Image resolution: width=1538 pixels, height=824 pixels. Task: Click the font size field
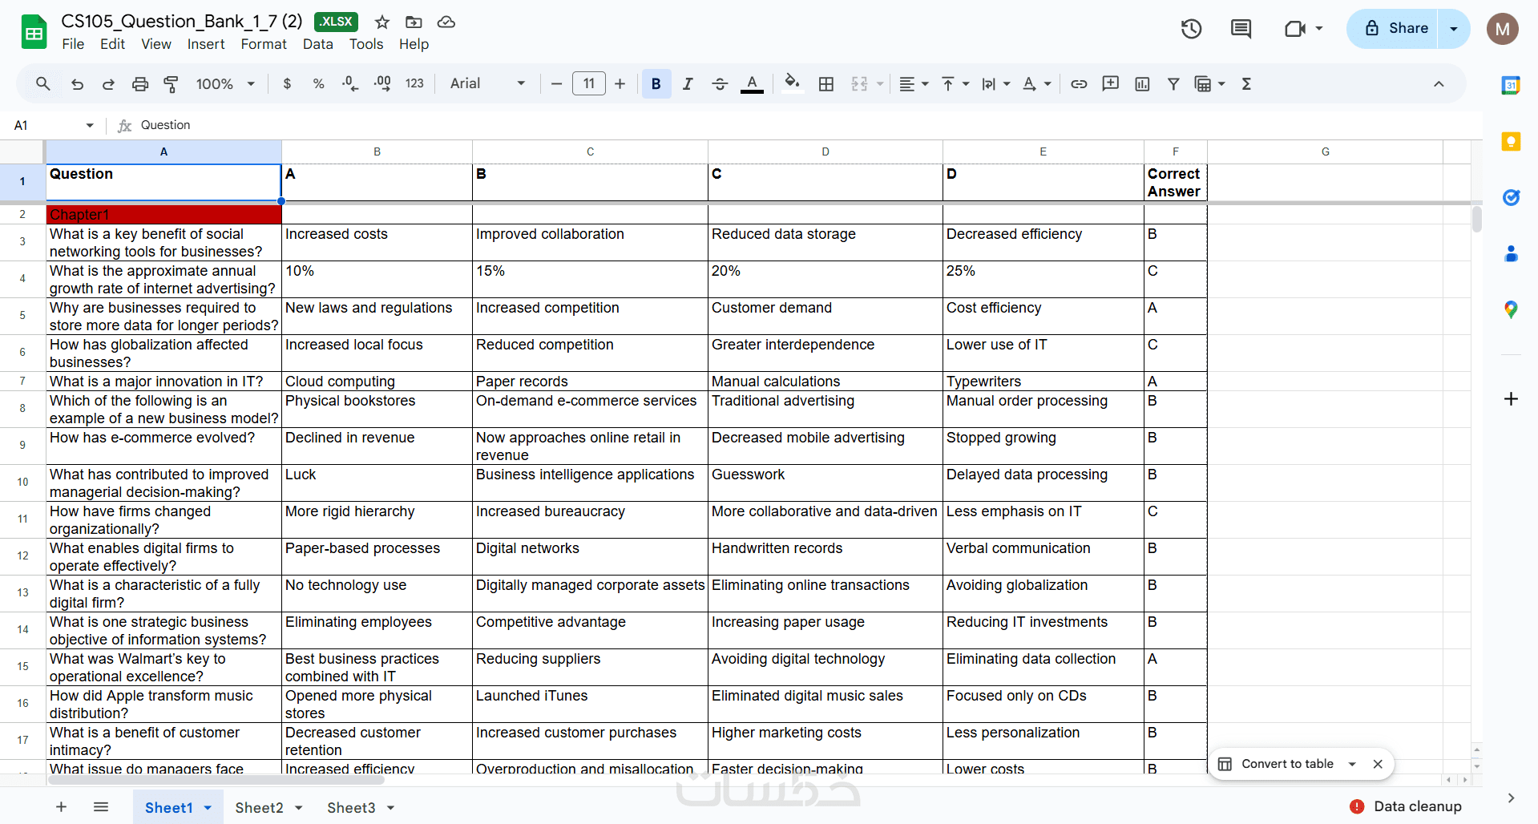click(589, 83)
